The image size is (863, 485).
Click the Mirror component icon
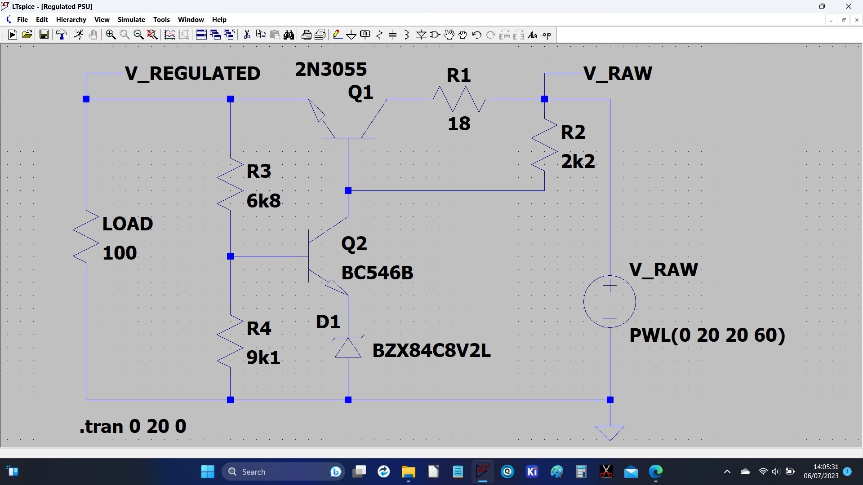point(519,35)
